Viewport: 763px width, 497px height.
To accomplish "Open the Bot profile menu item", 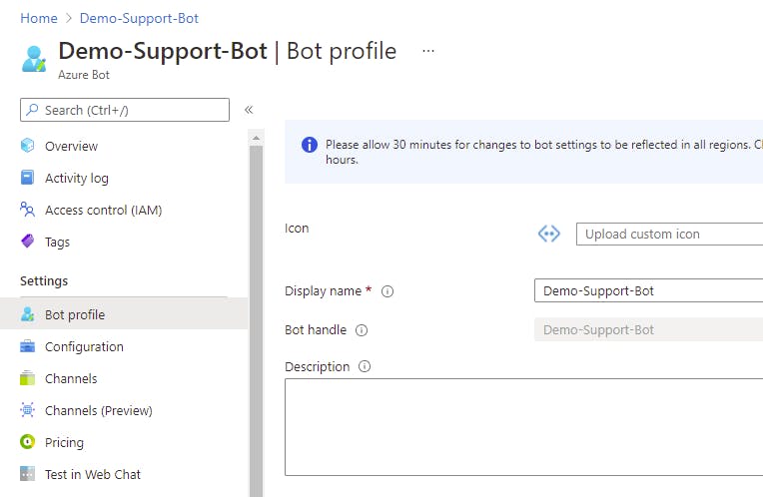I will coord(75,314).
